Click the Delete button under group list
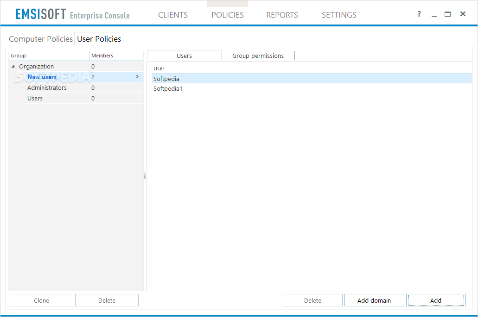This screenshot has width=478, height=317. pos(107,300)
